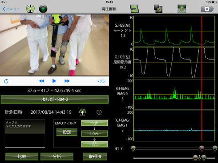Tap the red playback cursor line
Viewport: 218px width, 163px height.
(x=202, y=79)
